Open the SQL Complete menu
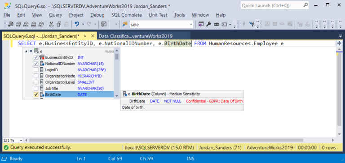Viewport: 345px width, 163px height. (127, 15)
